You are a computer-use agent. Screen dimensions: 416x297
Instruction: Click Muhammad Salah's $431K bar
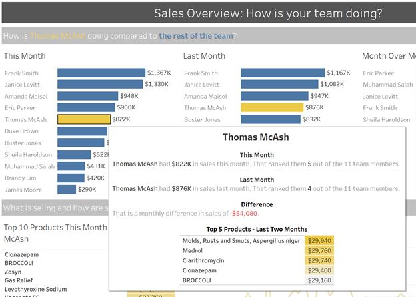tap(71, 166)
